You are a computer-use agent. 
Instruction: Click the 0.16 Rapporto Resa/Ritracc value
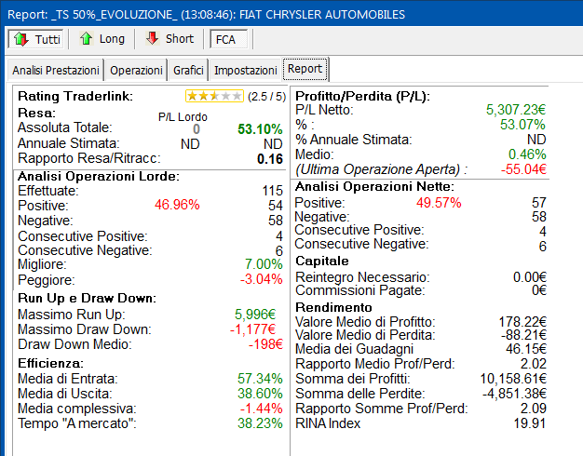270,159
